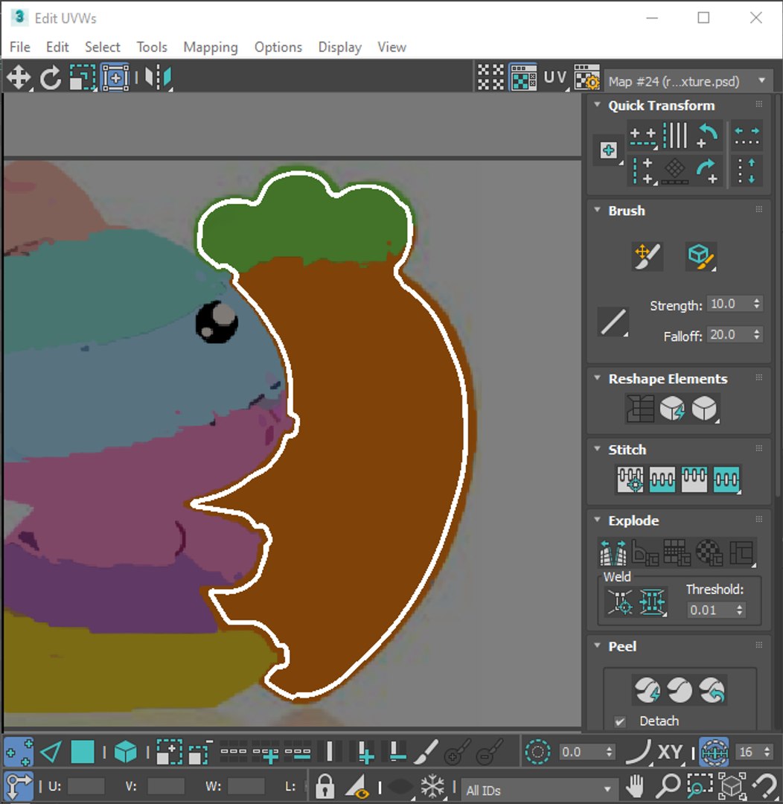
Task: Select the Paint Movement brush
Action: [648, 256]
